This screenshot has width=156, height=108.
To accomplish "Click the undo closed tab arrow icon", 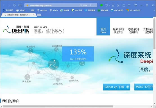I will pyautogui.click(x=107, y=5).
